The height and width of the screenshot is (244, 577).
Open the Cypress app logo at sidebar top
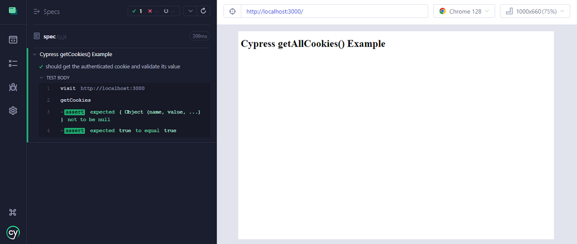[x=13, y=10]
